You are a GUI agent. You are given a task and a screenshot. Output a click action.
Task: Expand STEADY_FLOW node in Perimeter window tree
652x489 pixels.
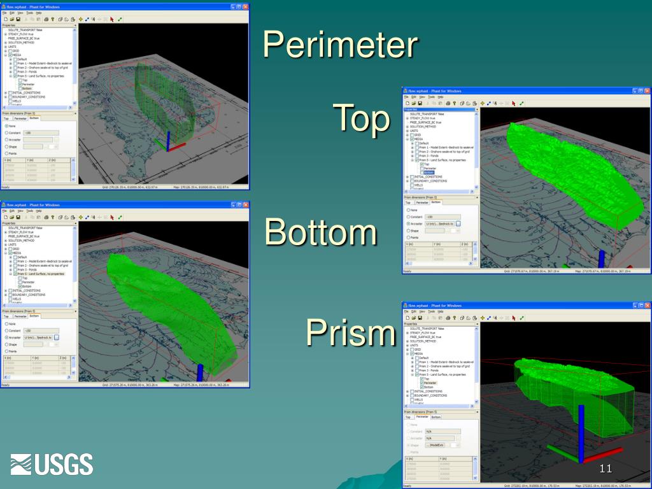(5, 34)
